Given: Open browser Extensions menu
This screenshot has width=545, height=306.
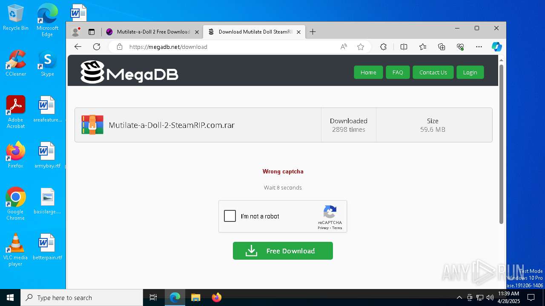Looking at the screenshot, I should pos(383,47).
